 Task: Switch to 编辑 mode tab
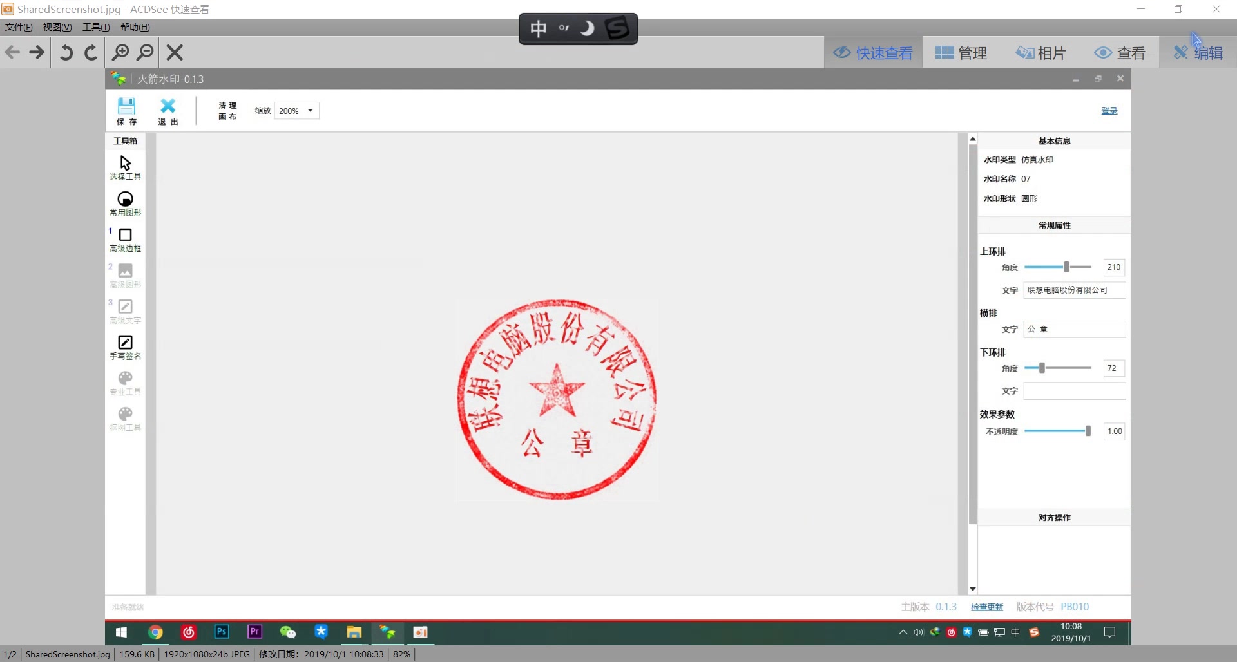tap(1198, 53)
